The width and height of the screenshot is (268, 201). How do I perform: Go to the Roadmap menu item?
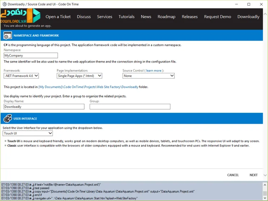point(167,17)
